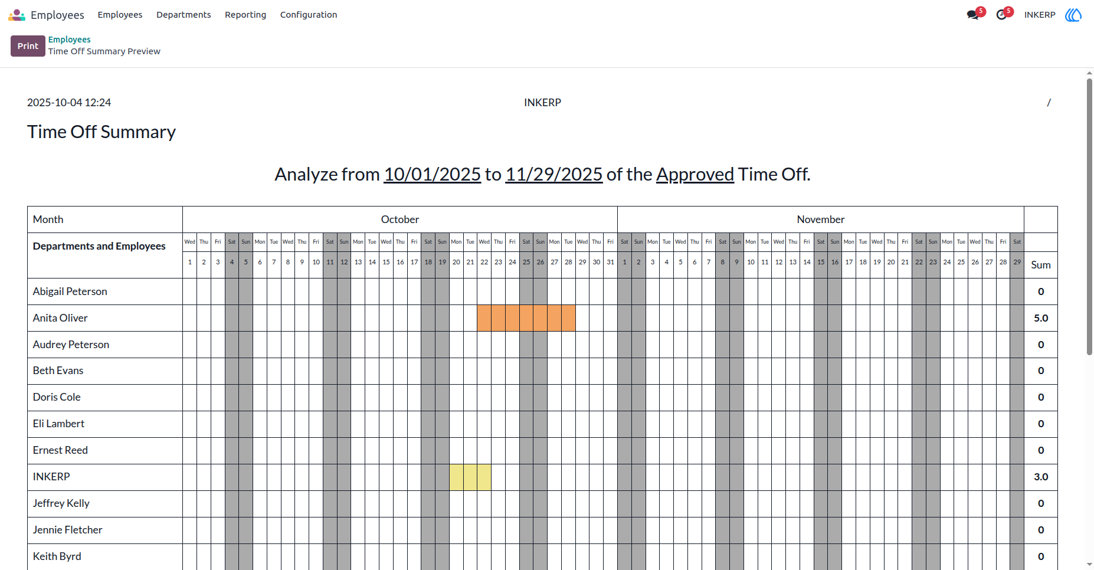Screen dimensions: 1094x570
Task: Click the underlined Approved status text
Action: (695, 174)
